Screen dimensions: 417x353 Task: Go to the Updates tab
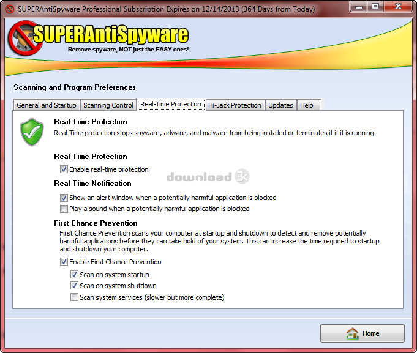pos(280,105)
